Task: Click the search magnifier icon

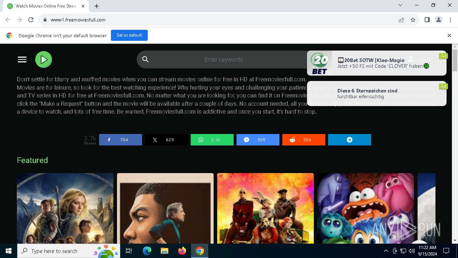Action: point(145,59)
